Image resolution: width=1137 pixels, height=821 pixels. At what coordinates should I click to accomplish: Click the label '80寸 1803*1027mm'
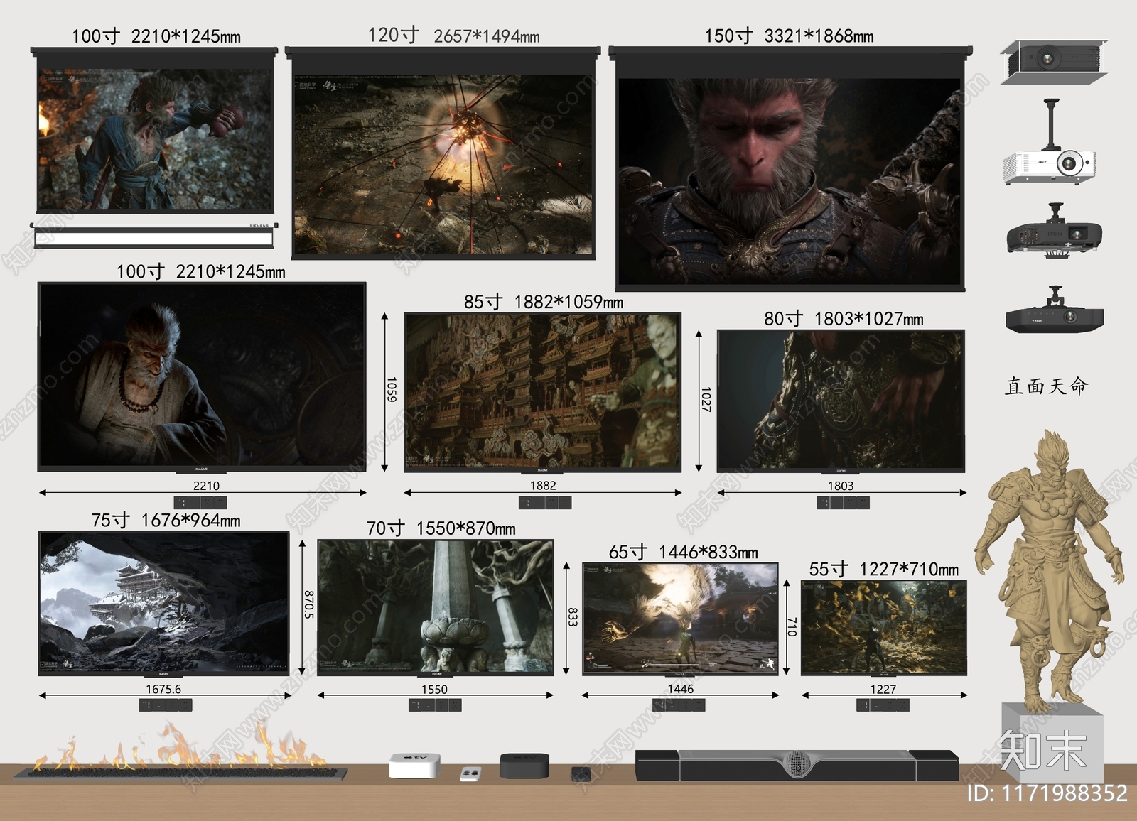[x=844, y=319]
